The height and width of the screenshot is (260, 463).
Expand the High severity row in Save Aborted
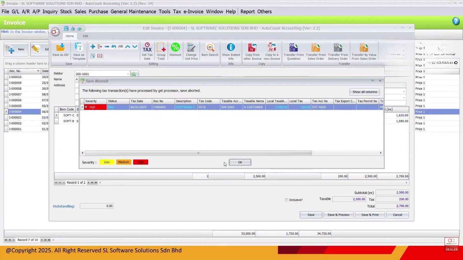pyautogui.click(x=86, y=107)
